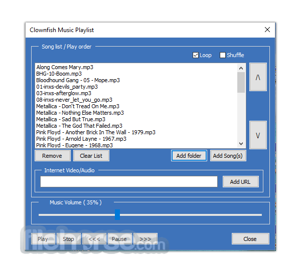
Task: Focus the Internet Video/Audio URL field
Action: (x=129, y=181)
